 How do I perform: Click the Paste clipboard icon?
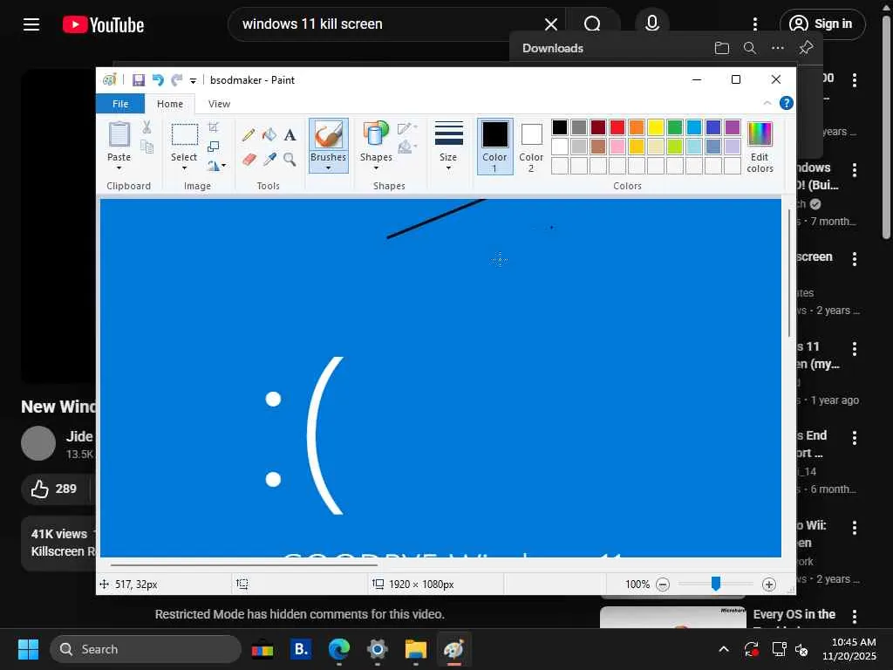119,135
